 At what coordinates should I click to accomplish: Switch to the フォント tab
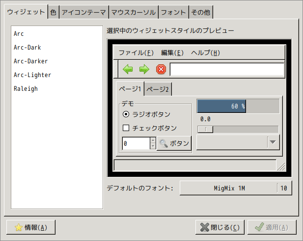pos(173,12)
